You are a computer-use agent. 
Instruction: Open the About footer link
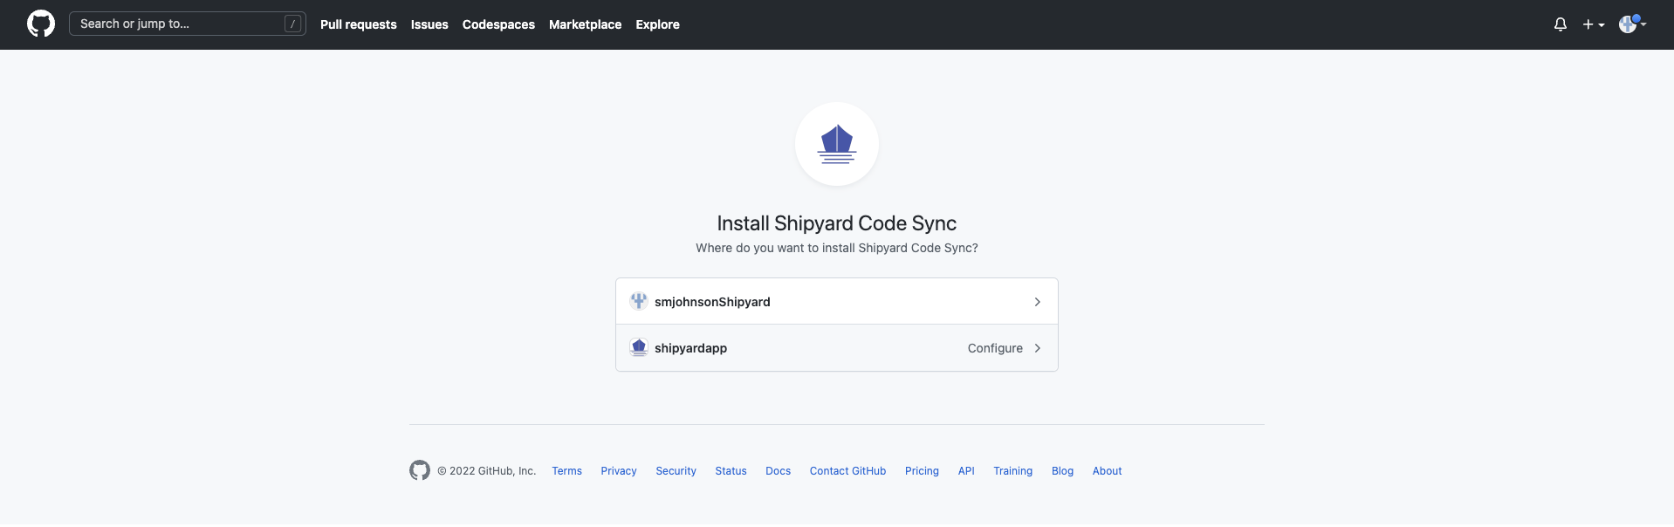pos(1107,471)
